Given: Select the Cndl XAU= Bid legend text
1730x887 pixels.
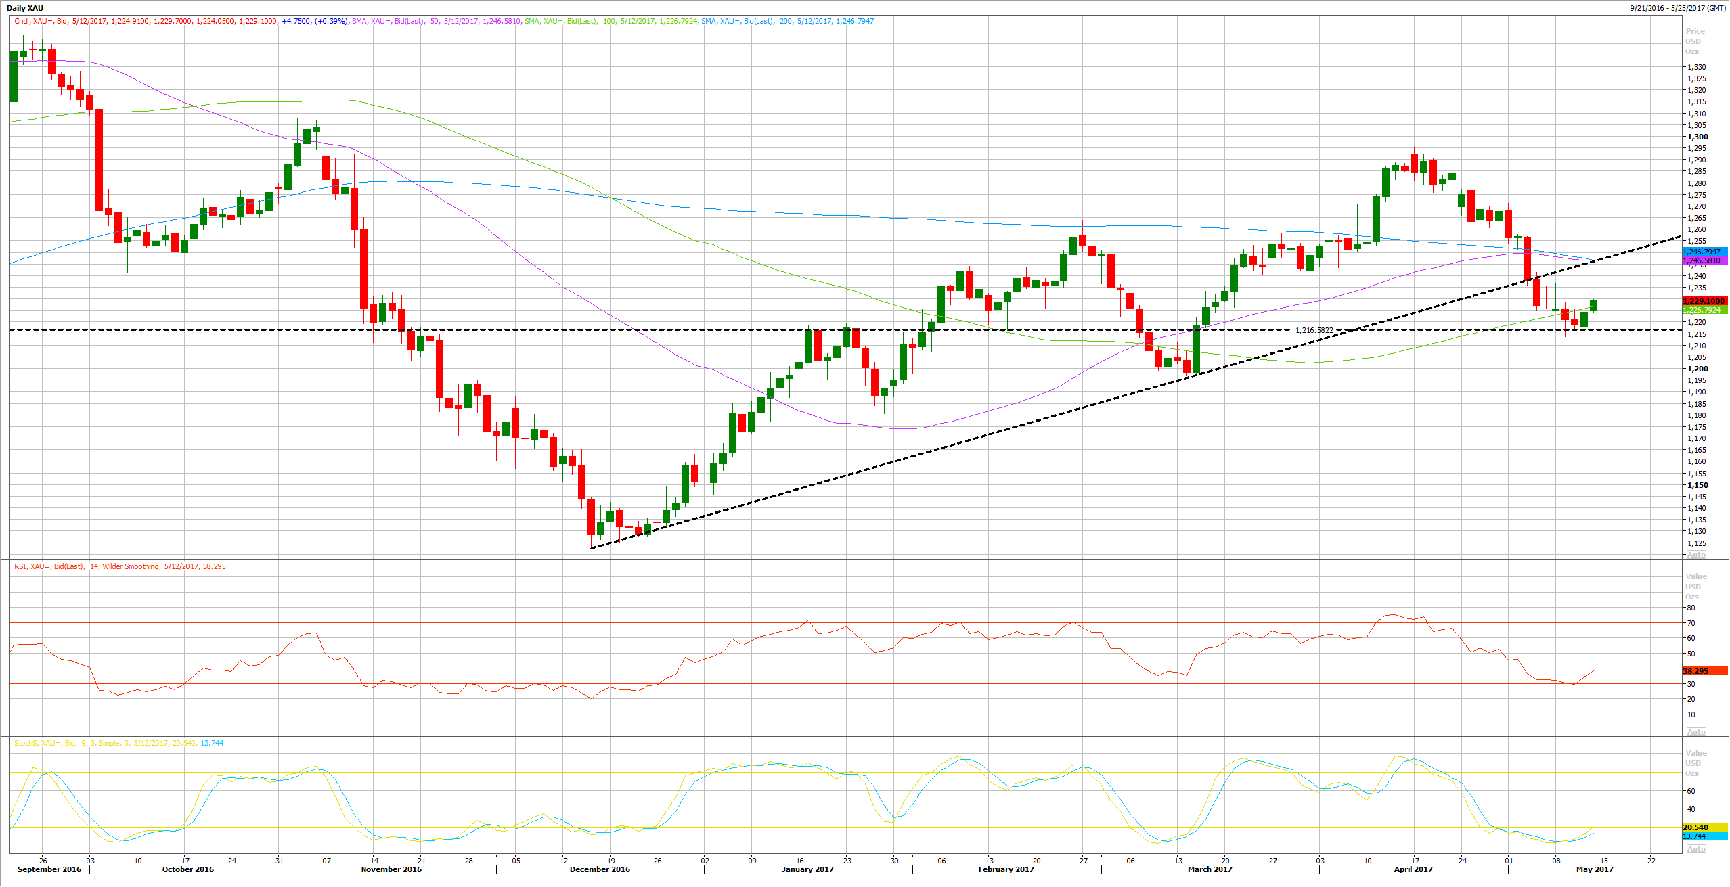Looking at the screenshot, I should [x=41, y=21].
